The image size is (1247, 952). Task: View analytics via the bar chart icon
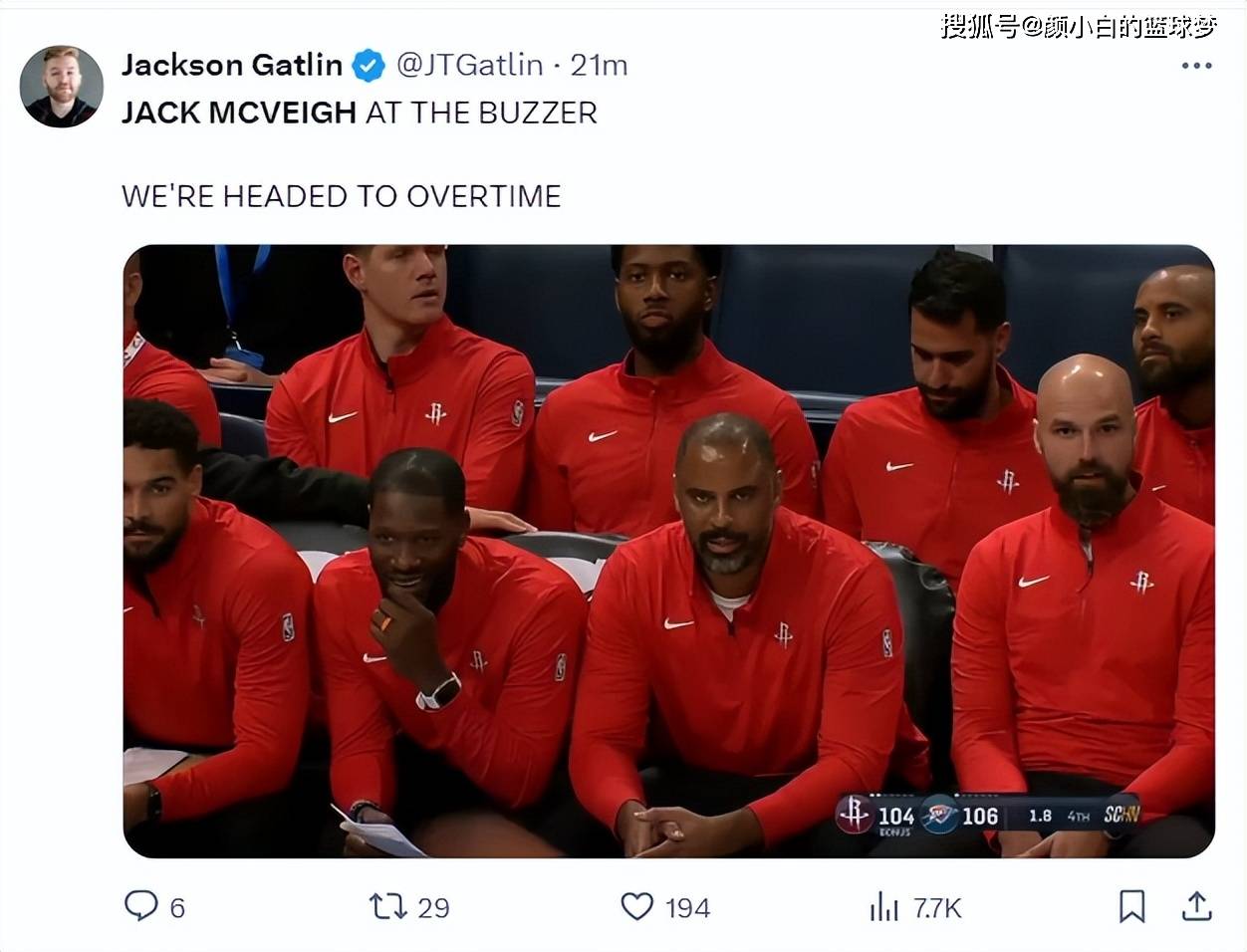883,906
